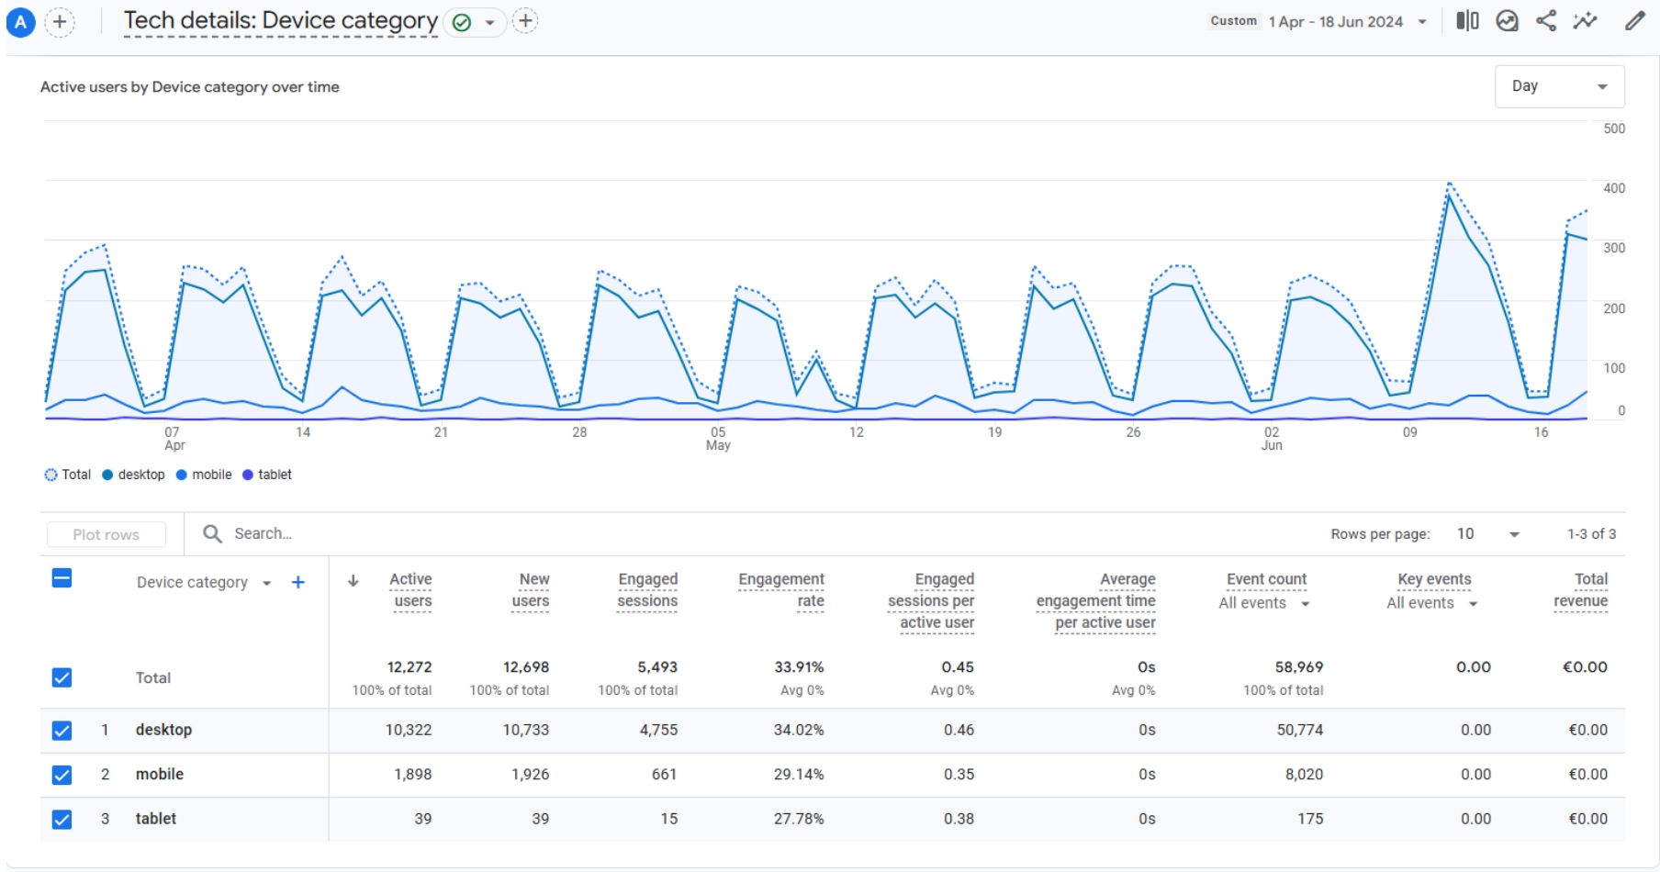Click the Insights chart icon in toolbar
This screenshot has width=1660, height=872.
[x=1507, y=21]
